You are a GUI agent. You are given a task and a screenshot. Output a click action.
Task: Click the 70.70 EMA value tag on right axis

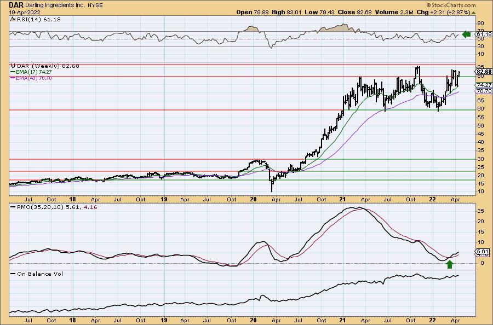[484, 91]
